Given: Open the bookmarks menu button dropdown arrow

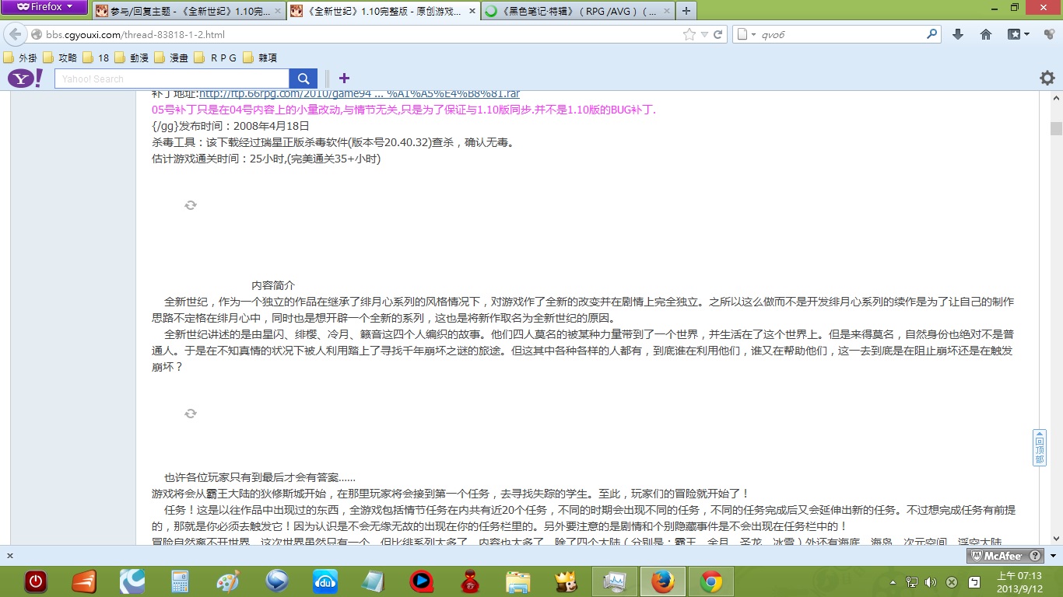Looking at the screenshot, I should pyautogui.click(x=1027, y=35).
